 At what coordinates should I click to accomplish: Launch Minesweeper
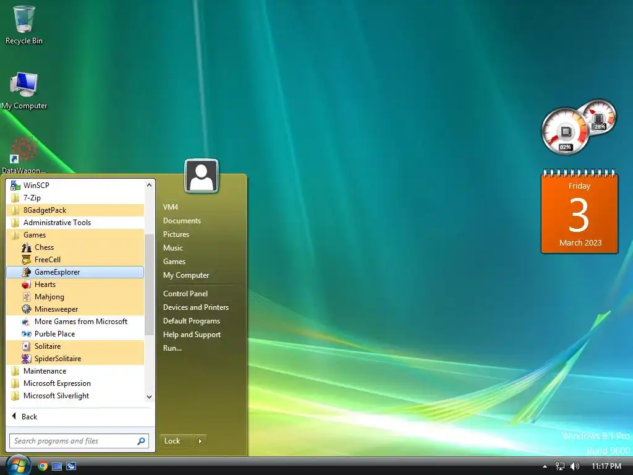click(x=75, y=309)
